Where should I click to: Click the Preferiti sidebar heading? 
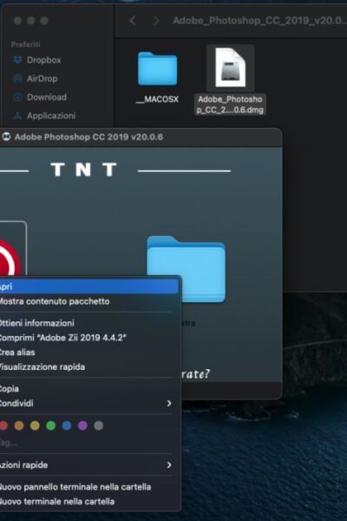[25, 44]
